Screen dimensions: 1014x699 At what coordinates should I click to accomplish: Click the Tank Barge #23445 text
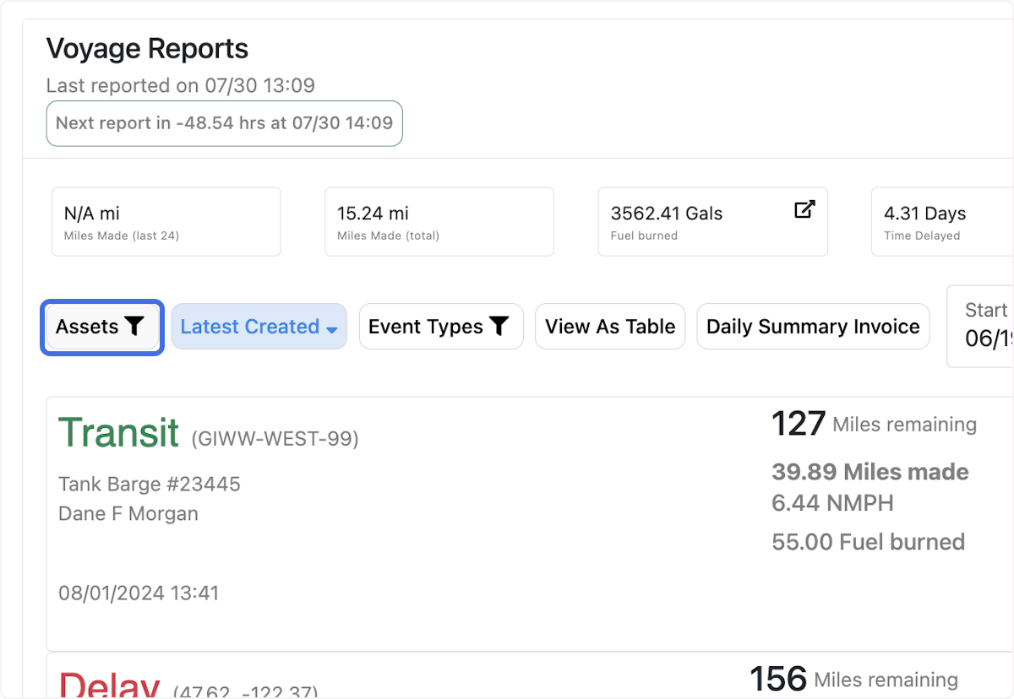pyautogui.click(x=150, y=484)
